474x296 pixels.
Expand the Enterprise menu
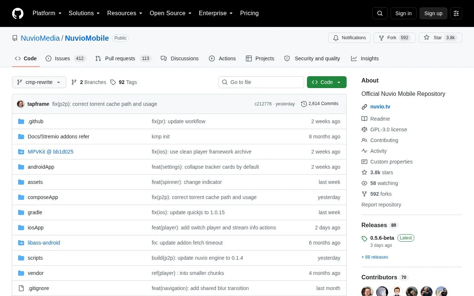click(216, 13)
